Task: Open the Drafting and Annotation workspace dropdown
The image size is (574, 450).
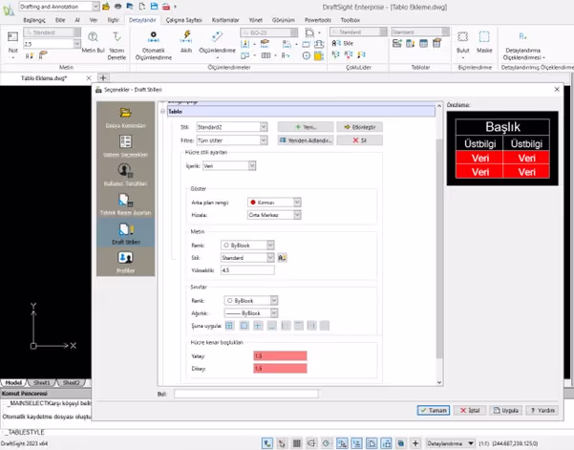Action: [x=59, y=7]
